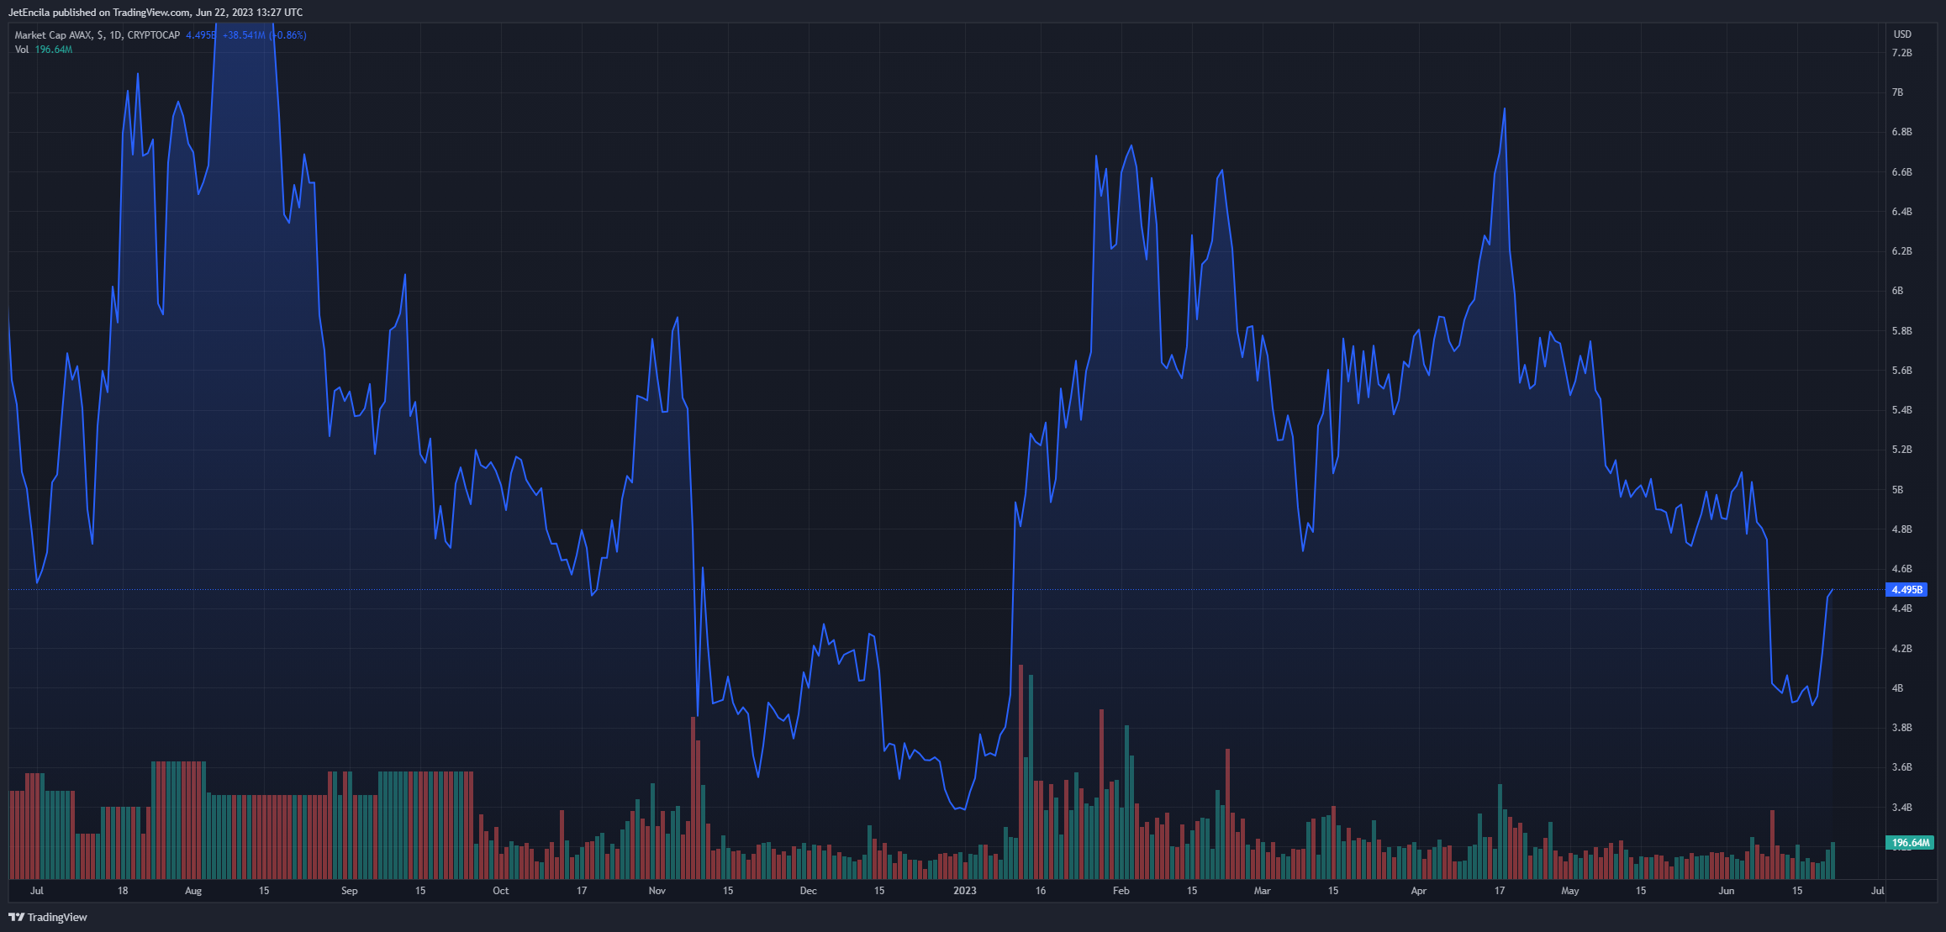Click the 5.8B price axis label
Screen dimensions: 1946x932
1901,331
